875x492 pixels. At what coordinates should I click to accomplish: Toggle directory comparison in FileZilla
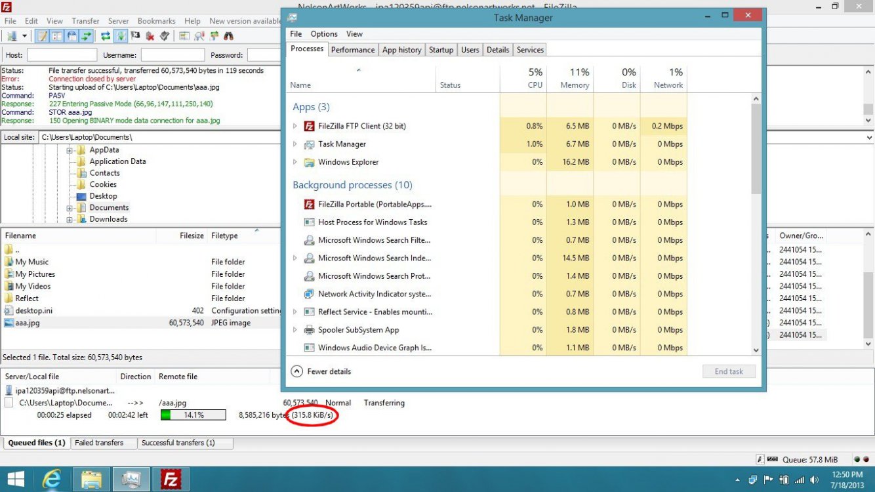pyautogui.click(x=199, y=36)
